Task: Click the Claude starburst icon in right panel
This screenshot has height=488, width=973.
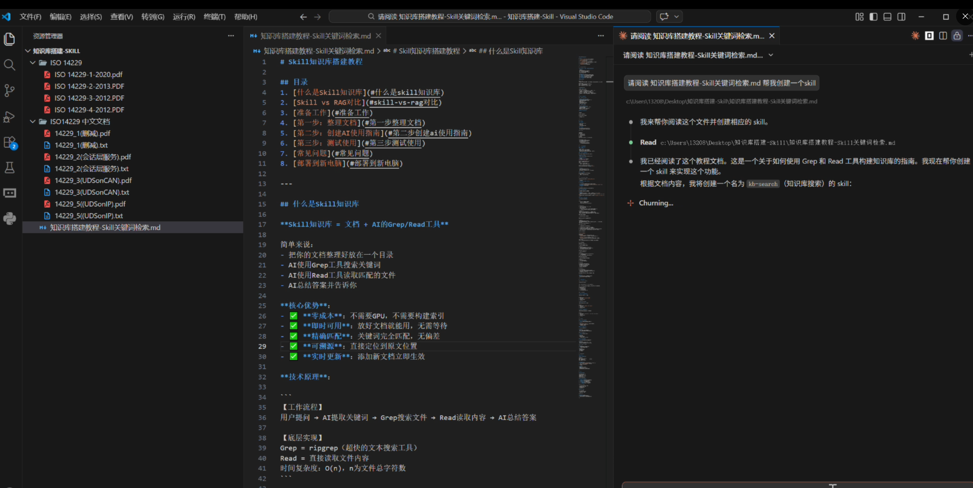Action: pos(915,36)
